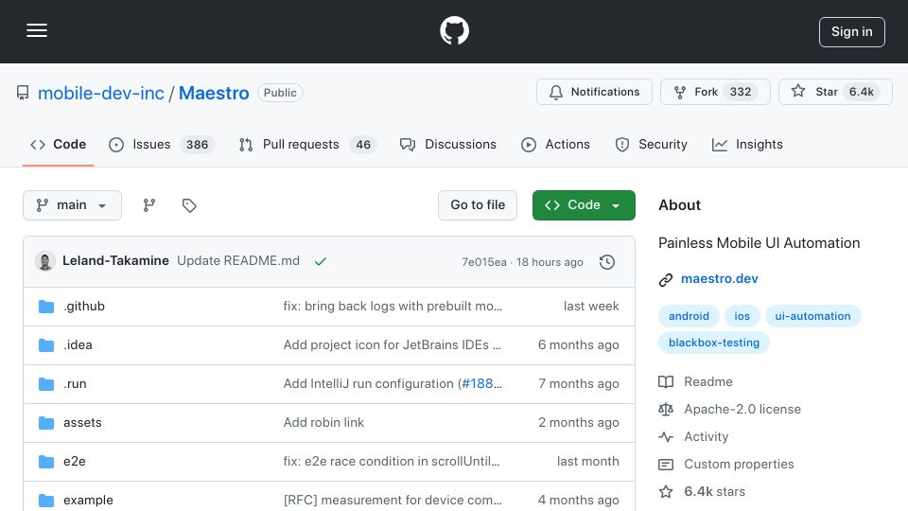
Task: Open the Insights tab
Action: coord(747,144)
